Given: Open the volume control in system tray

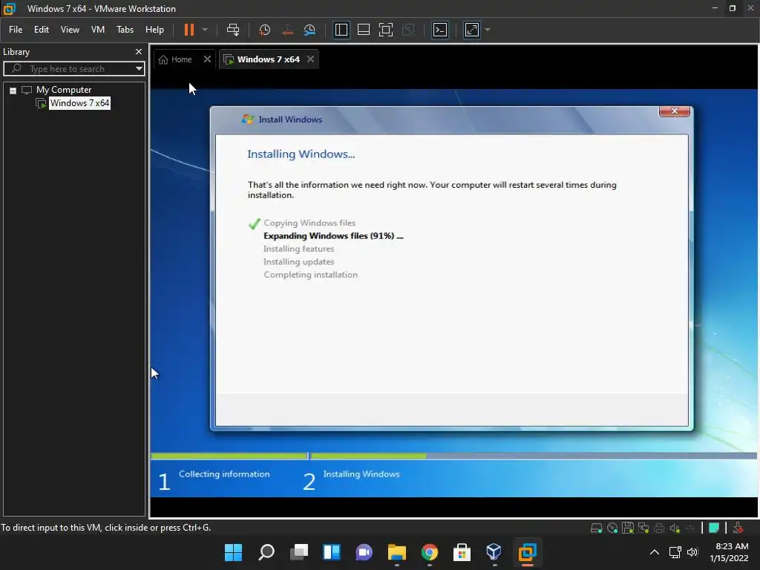Looking at the screenshot, I should click(692, 552).
